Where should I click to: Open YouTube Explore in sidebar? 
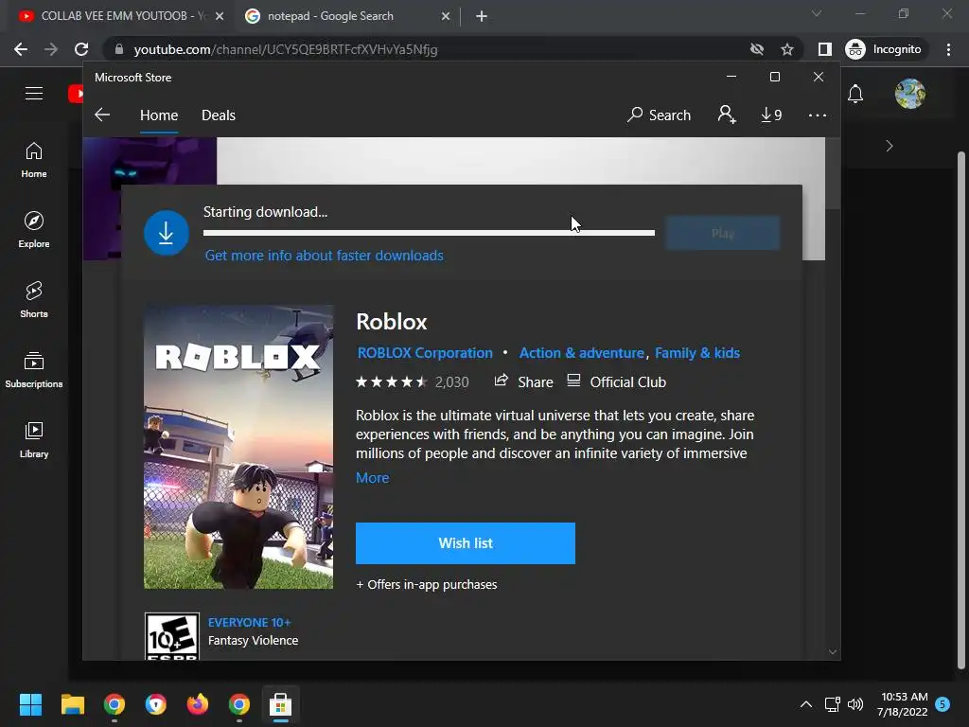click(34, 230)
